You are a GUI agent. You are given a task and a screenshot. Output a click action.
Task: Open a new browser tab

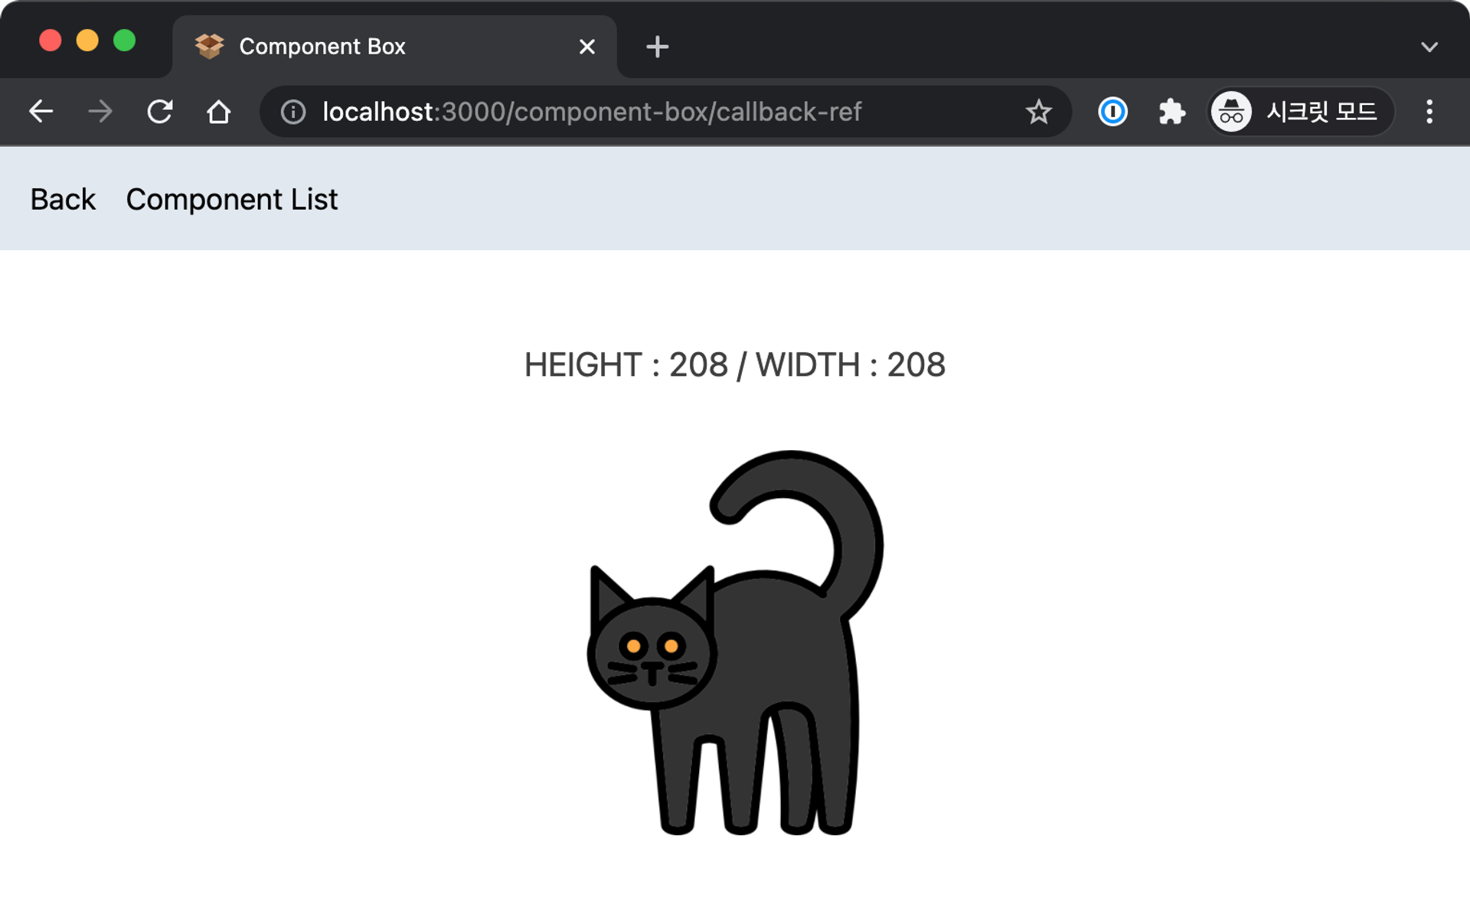(657, 47)
